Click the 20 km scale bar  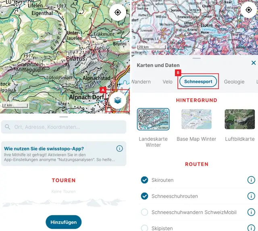[152, 47]
